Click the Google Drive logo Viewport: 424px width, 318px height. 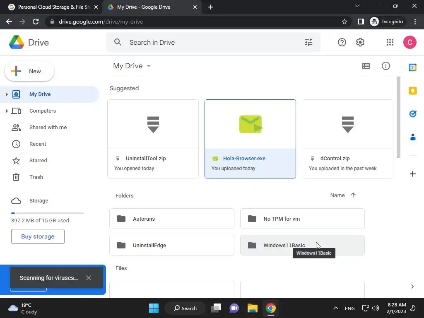tap(17, 42)
